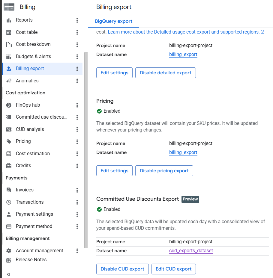The height and width of the screenshot is (278, 273).
Task: Click the Pricing tag icon
Action: (x=9, y=141)
